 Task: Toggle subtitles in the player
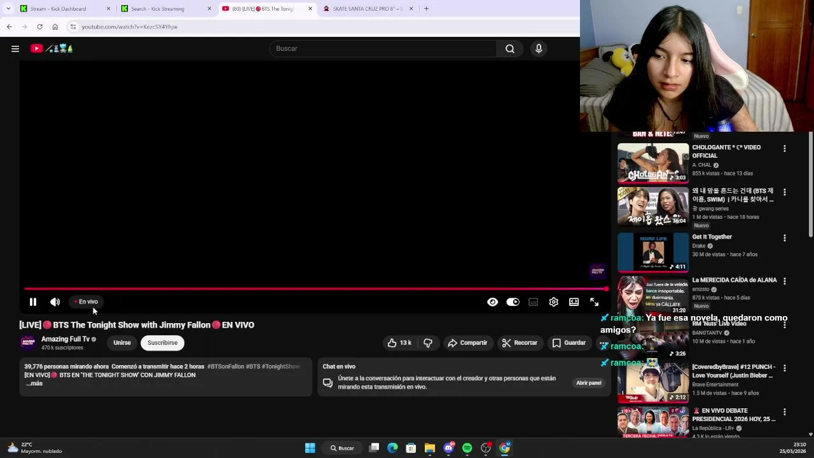click(x=533, y=302)
